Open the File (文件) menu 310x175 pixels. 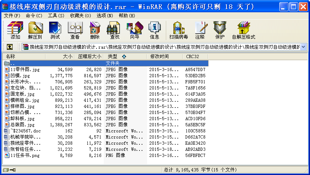click(x=12, y=16)
